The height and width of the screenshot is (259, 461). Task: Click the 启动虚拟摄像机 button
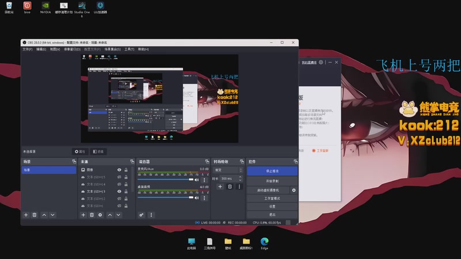[x=268, y=191]
